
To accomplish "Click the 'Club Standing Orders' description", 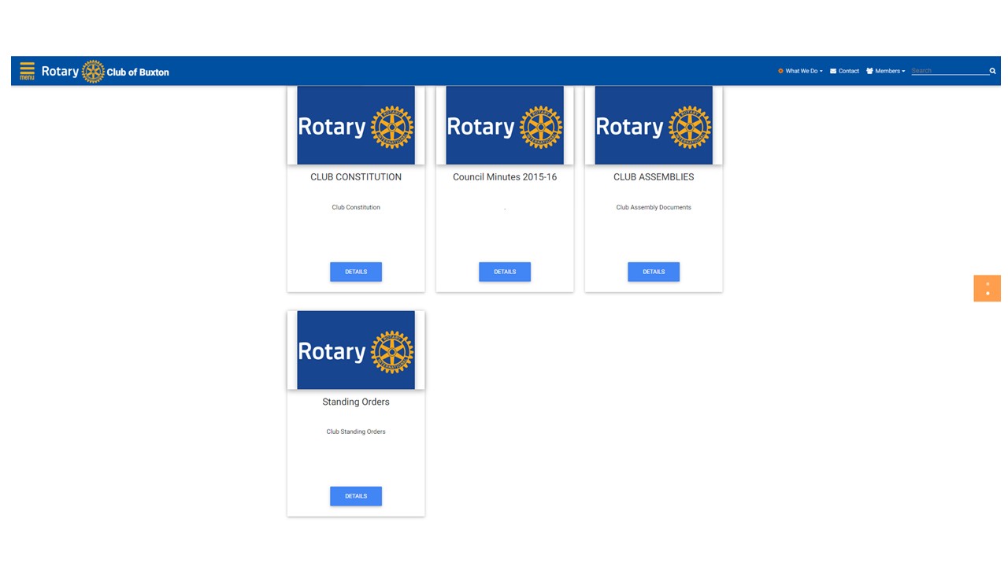I will 356,432.
